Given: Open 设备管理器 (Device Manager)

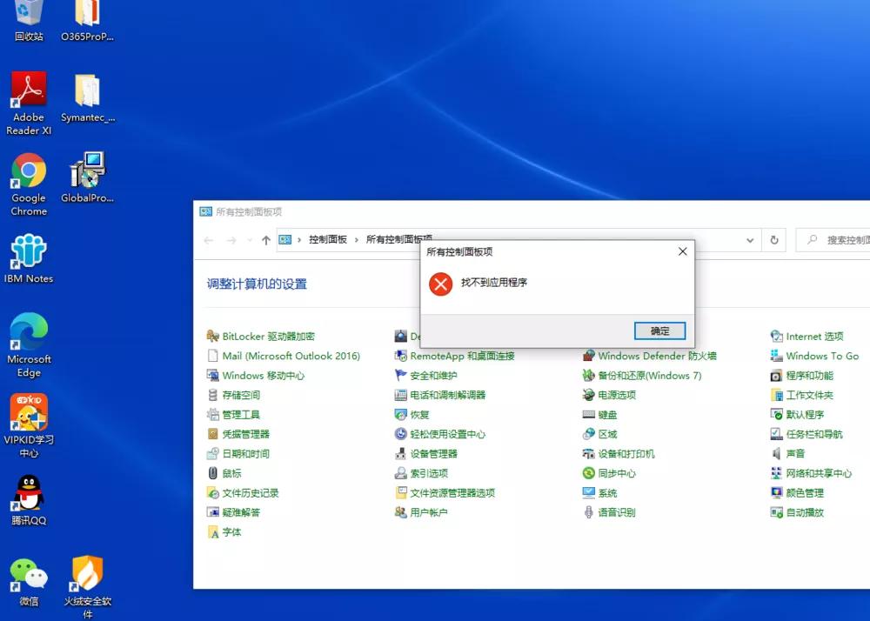Looking at the screenshot, I should [x=432, y=453].
